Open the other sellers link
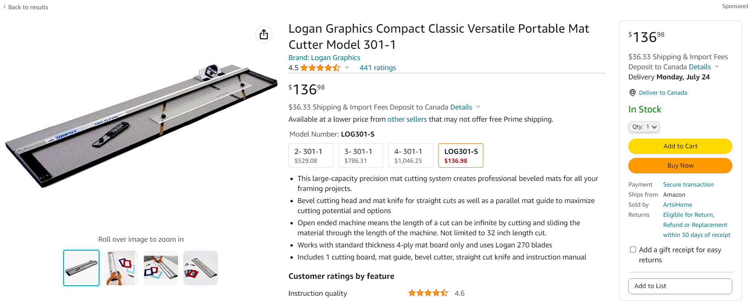 (407, 119)
